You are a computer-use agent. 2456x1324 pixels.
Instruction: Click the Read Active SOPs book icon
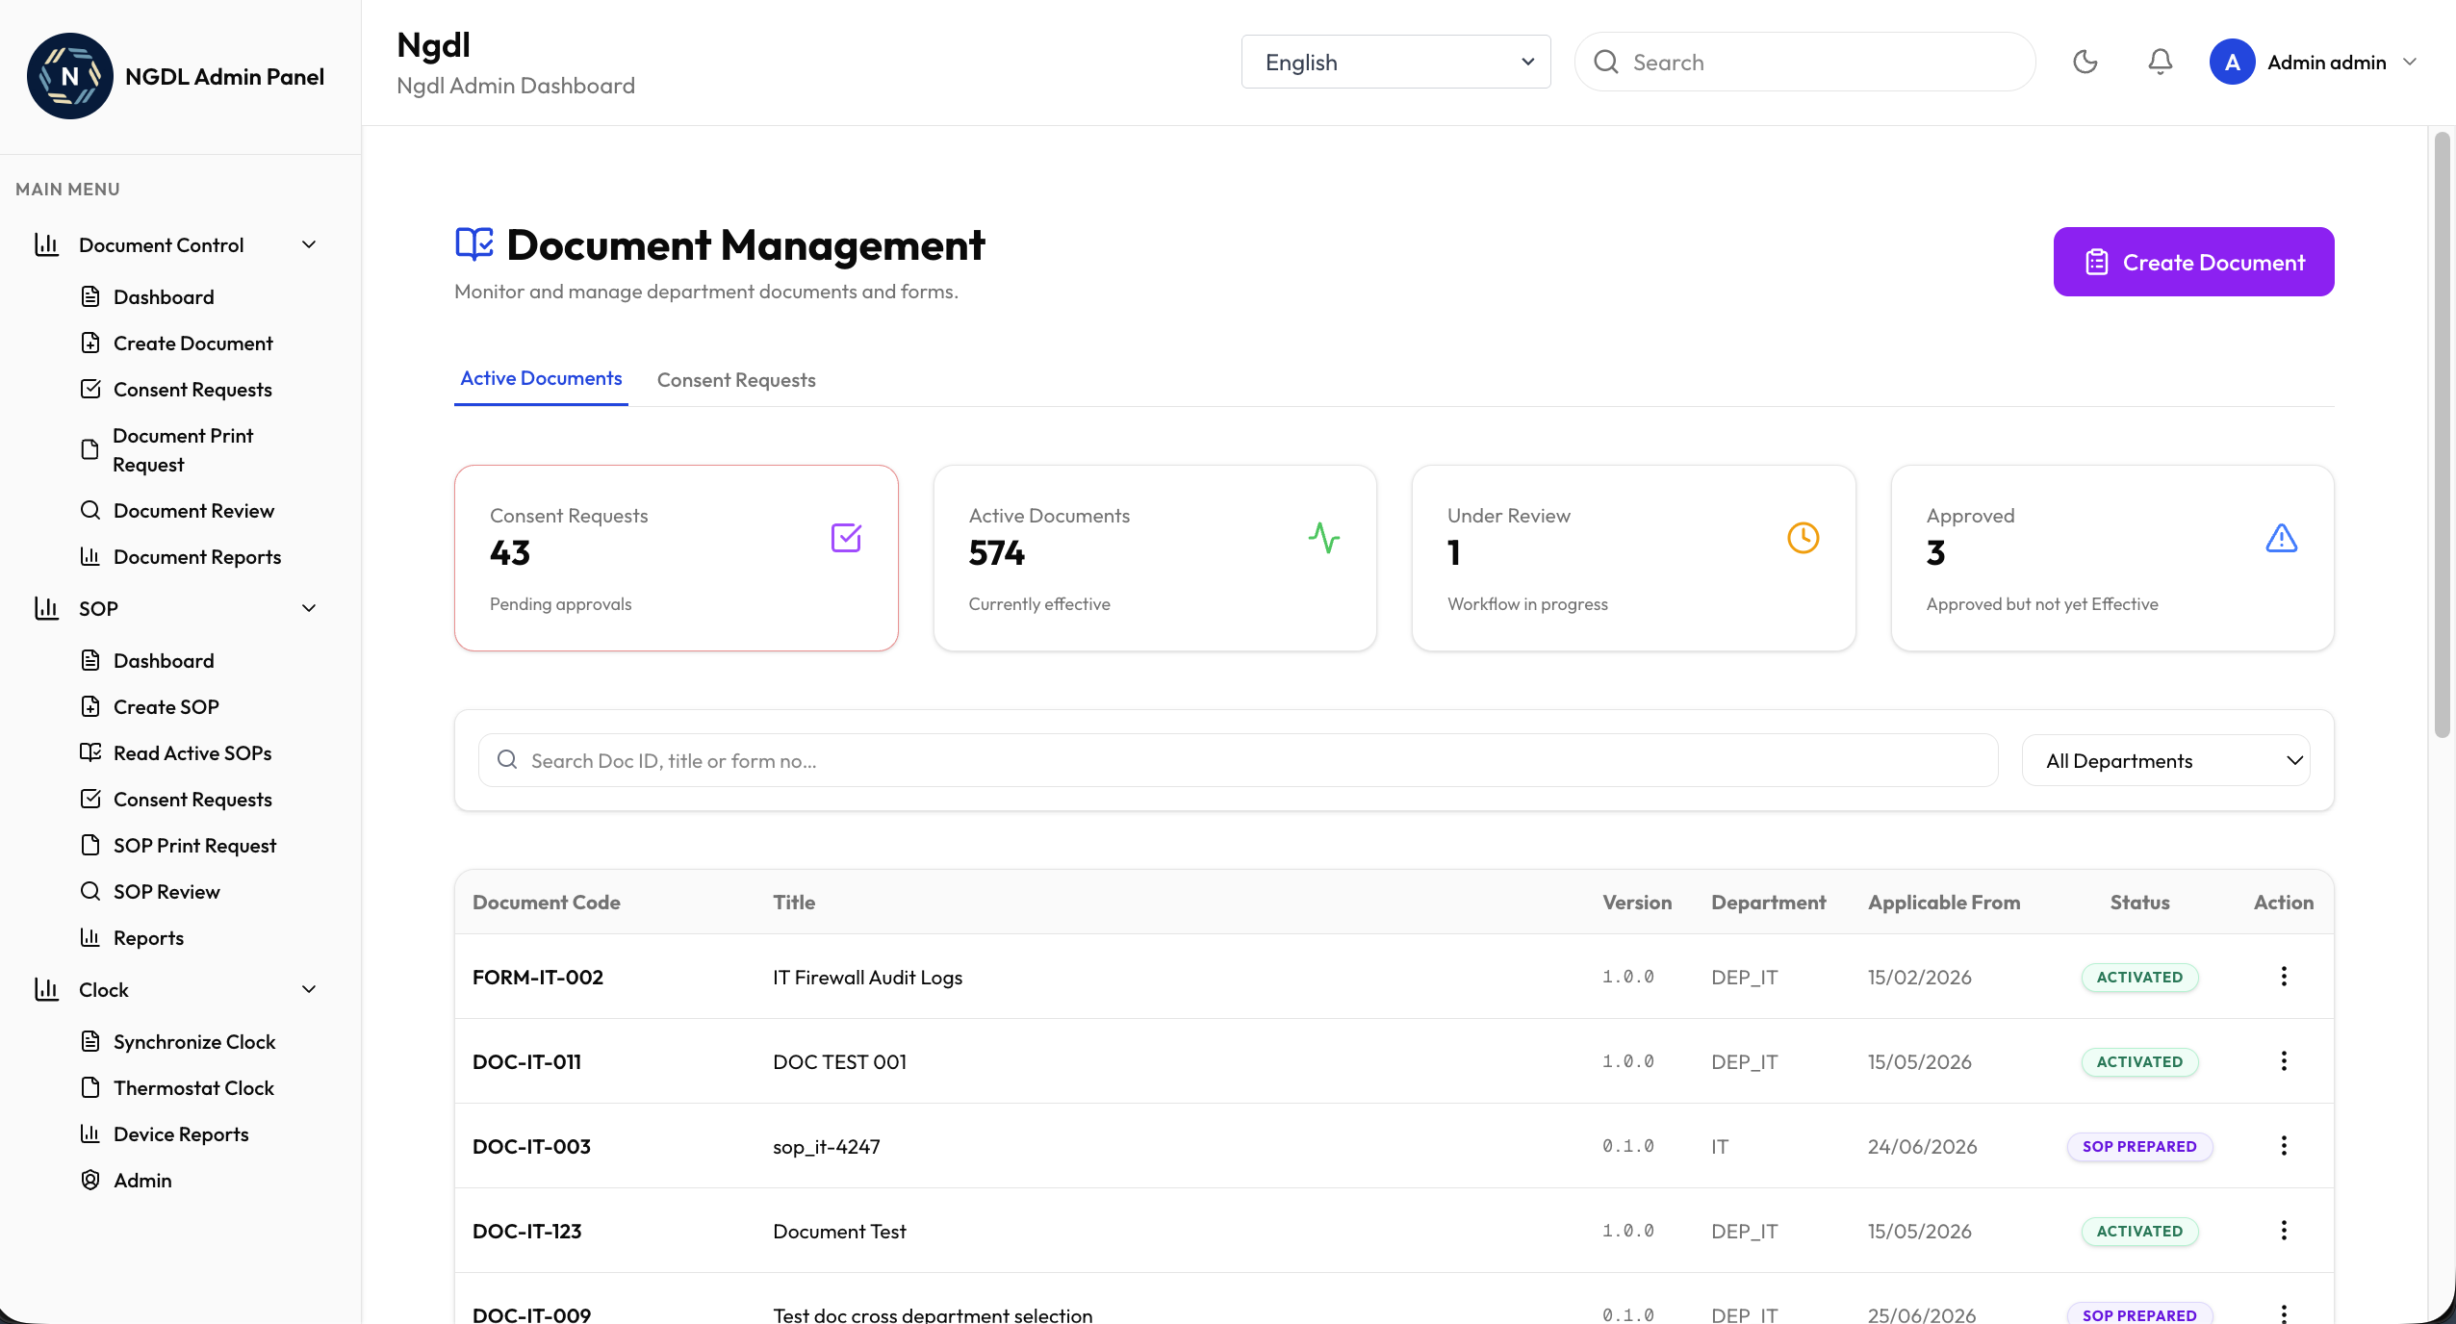pyautogui.click(x=90, y=752)
